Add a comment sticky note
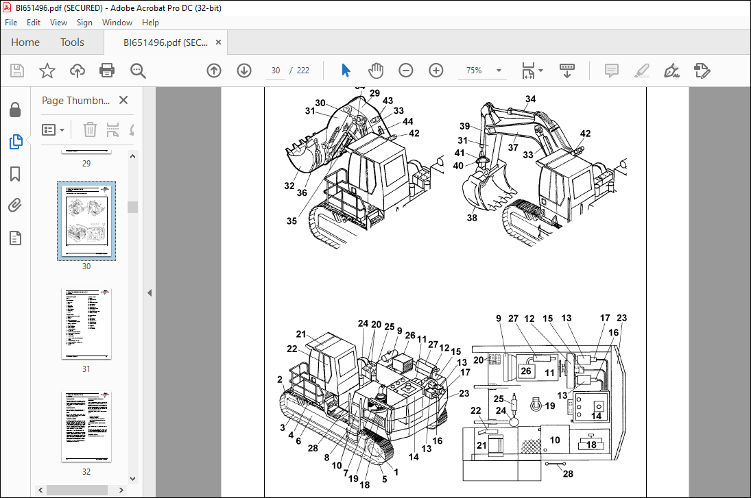Viewport: 751px width, 498px height. 612,71
